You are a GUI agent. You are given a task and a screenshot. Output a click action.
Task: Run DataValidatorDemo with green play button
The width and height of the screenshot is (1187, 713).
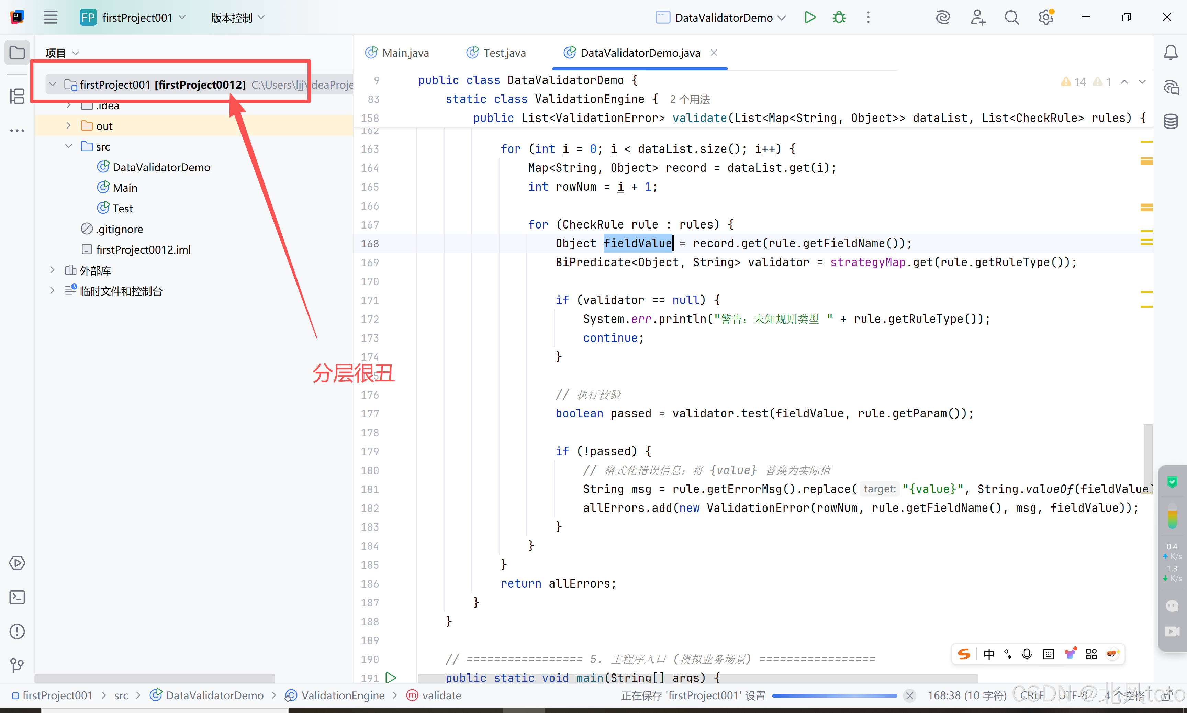pos(809,18)
